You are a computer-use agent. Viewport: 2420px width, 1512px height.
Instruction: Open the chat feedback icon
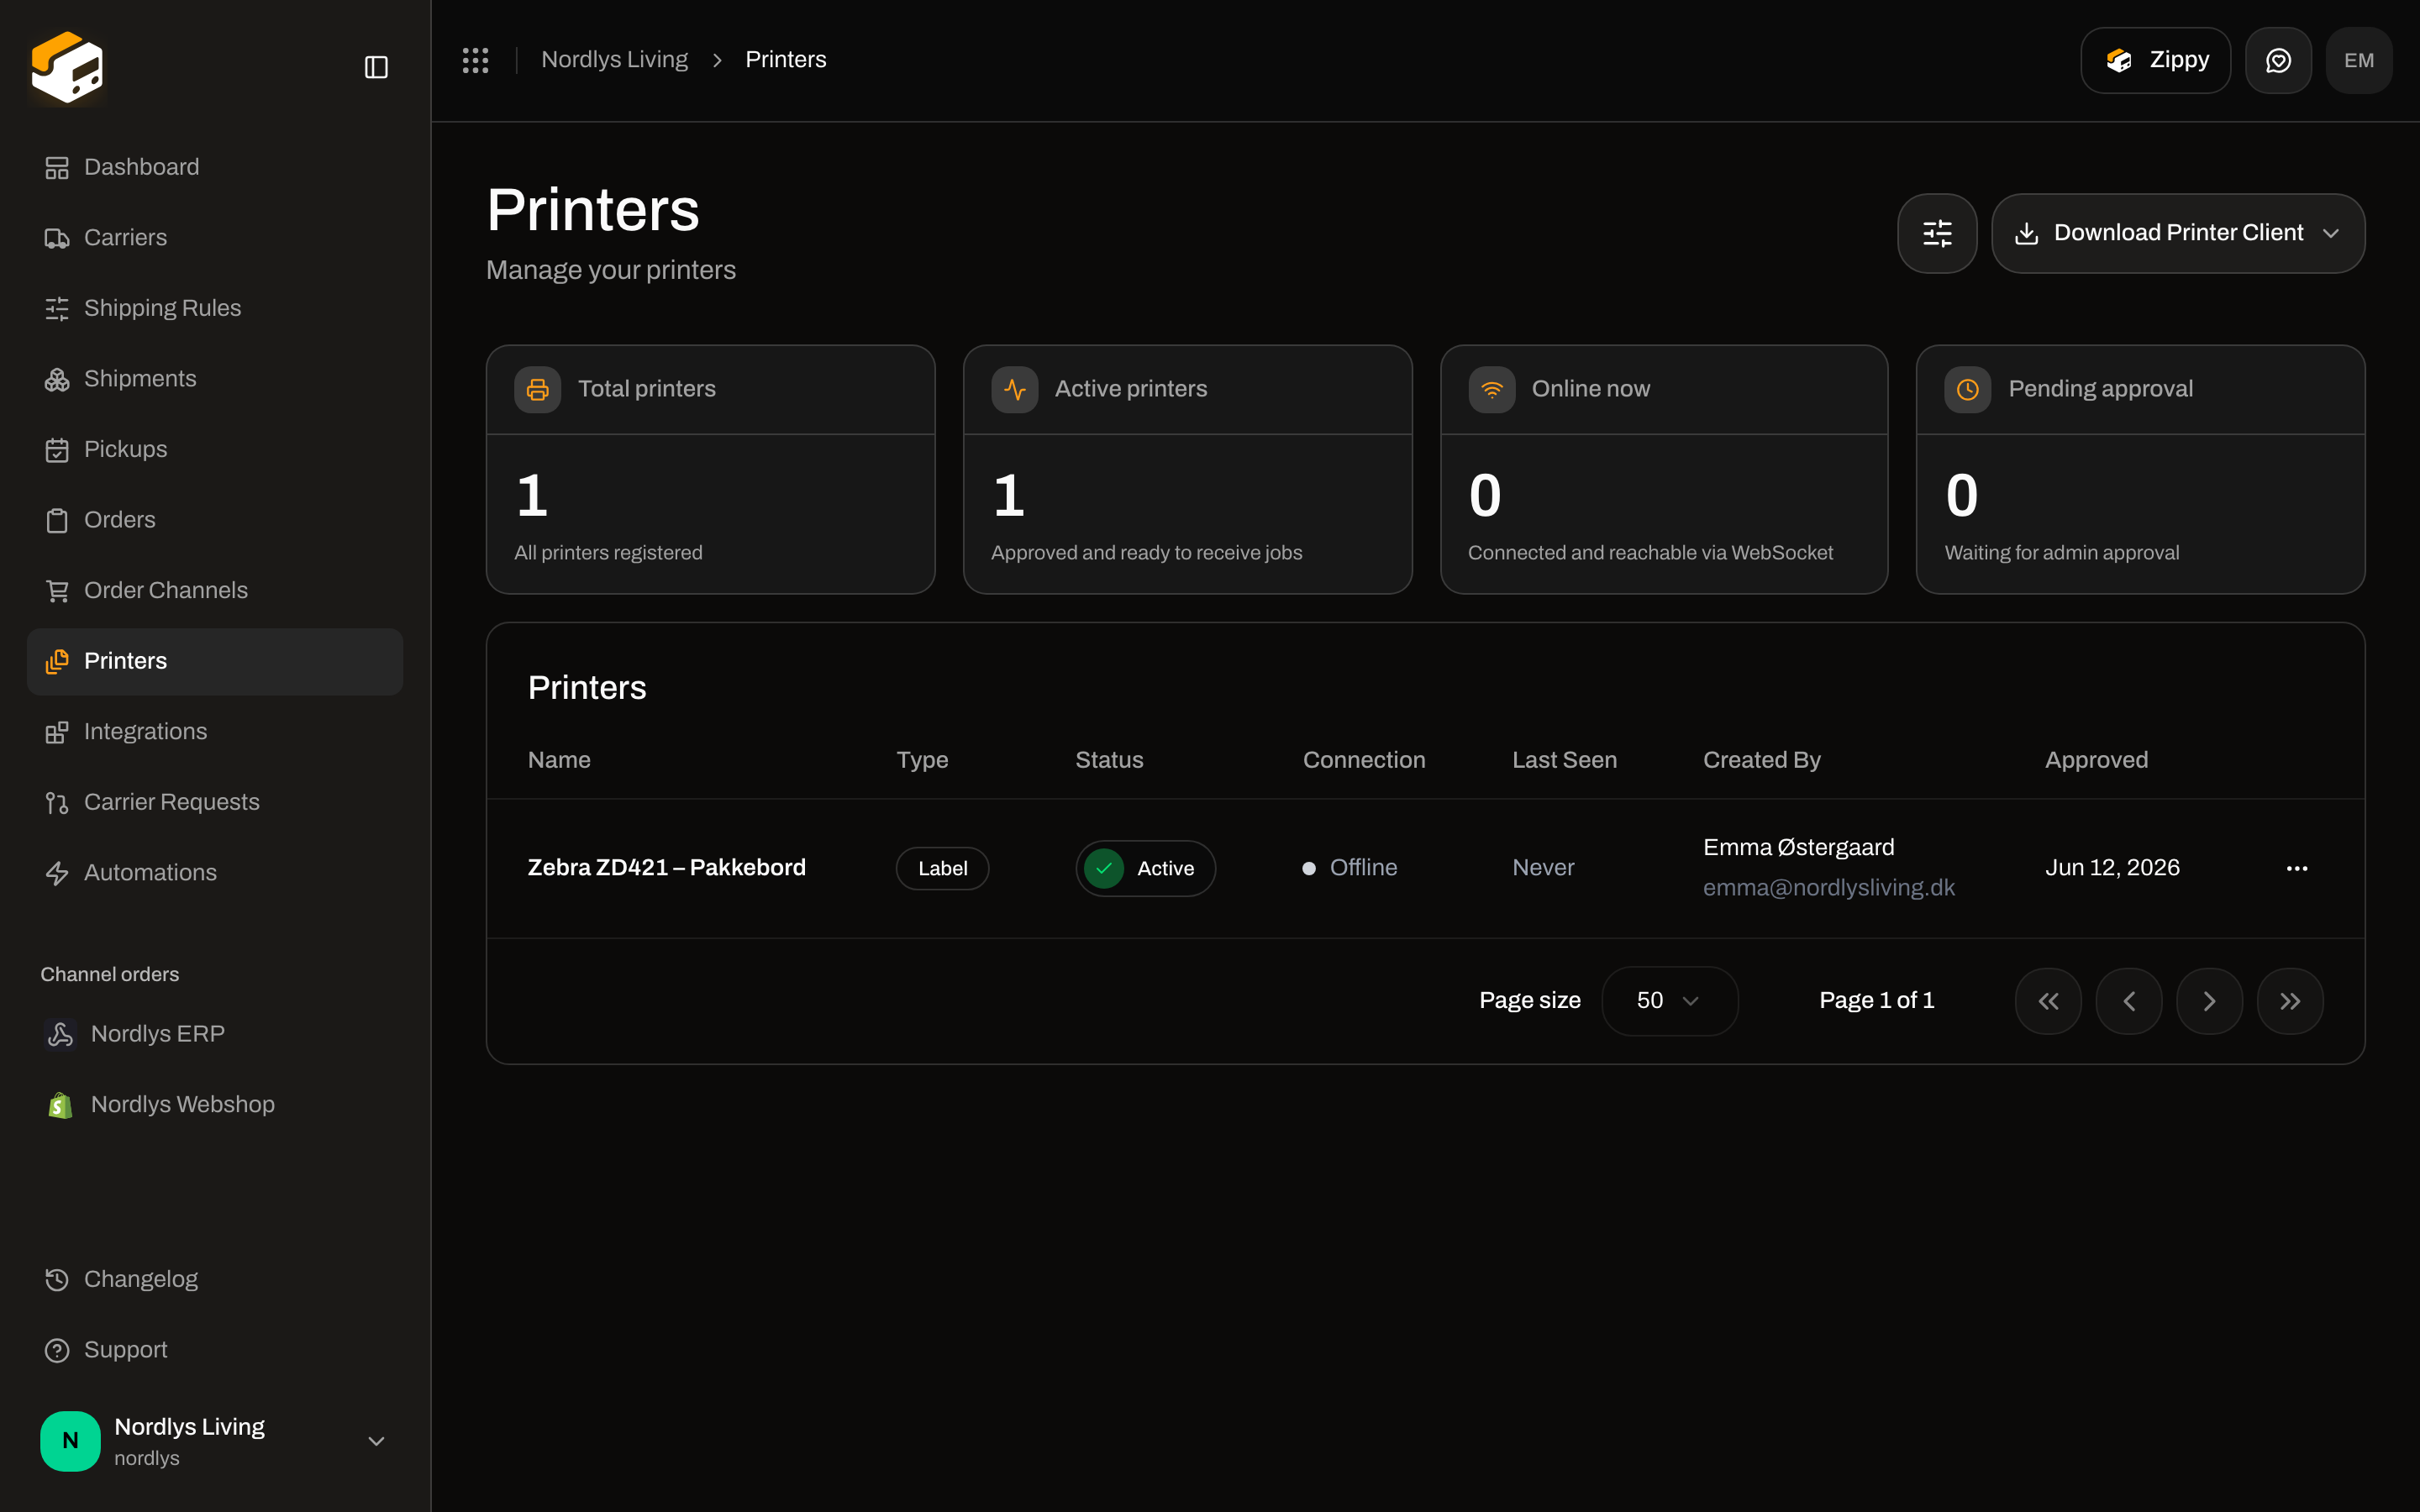click(x=2278, y=60)
